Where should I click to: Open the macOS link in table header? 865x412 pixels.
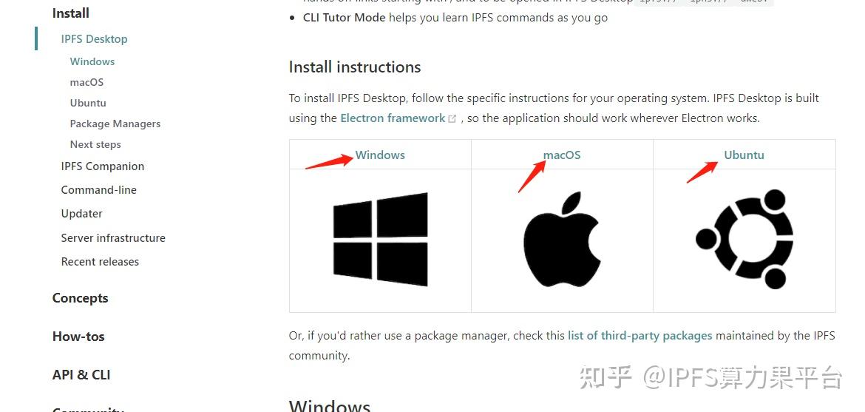coord(562,155)
